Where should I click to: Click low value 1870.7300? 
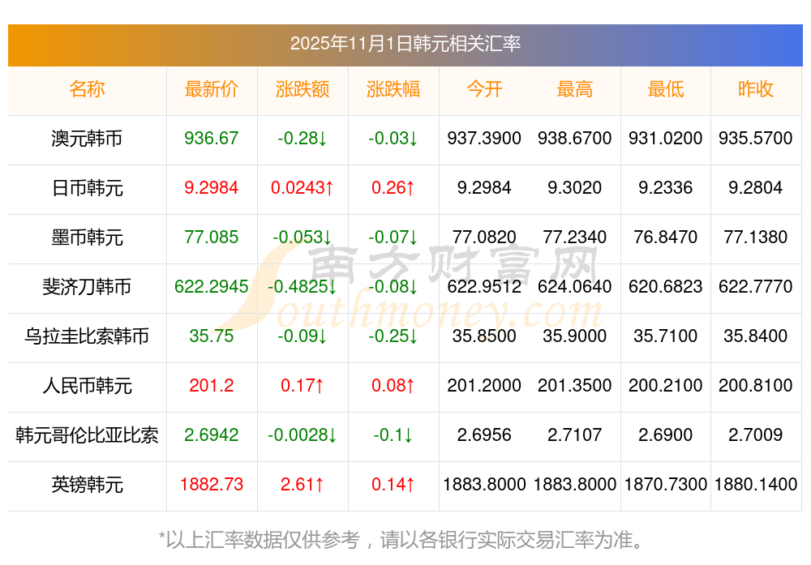click(x=666, y=485)
